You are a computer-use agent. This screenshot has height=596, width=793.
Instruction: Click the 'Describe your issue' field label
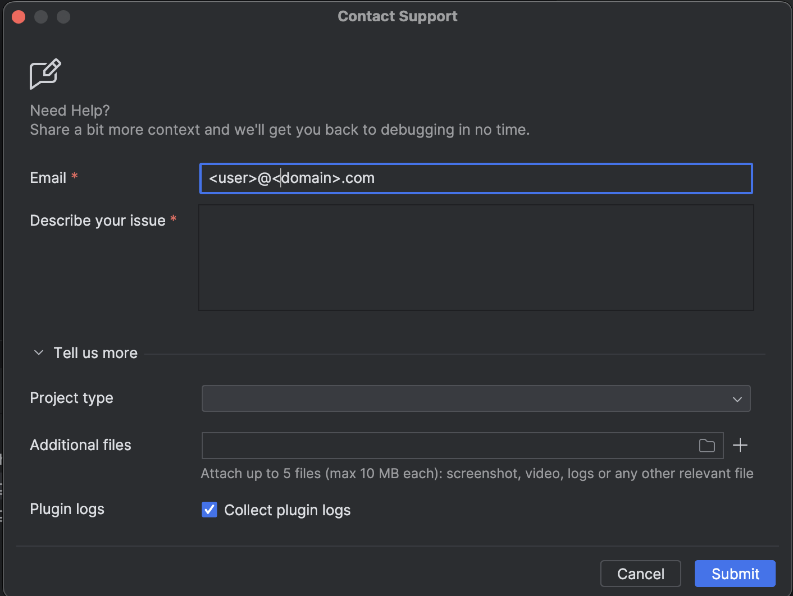pos(97,221)
